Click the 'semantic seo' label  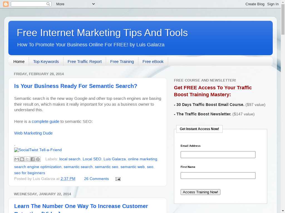click(107, 167)
